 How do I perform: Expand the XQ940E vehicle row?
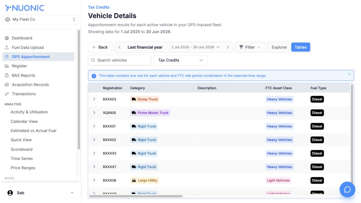(94, 112)
